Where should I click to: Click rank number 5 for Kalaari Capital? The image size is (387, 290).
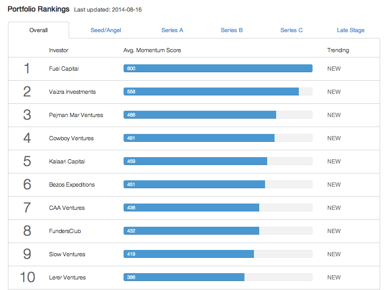click(27, 161)
